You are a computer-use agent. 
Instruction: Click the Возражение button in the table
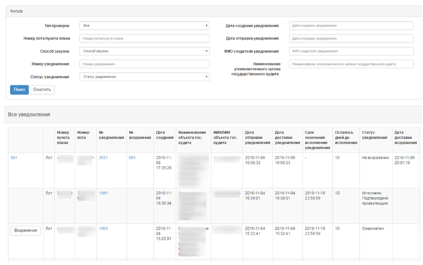[x=26, y=230]
